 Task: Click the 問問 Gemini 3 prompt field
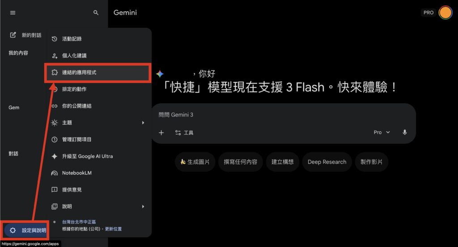tap(283, 115)
